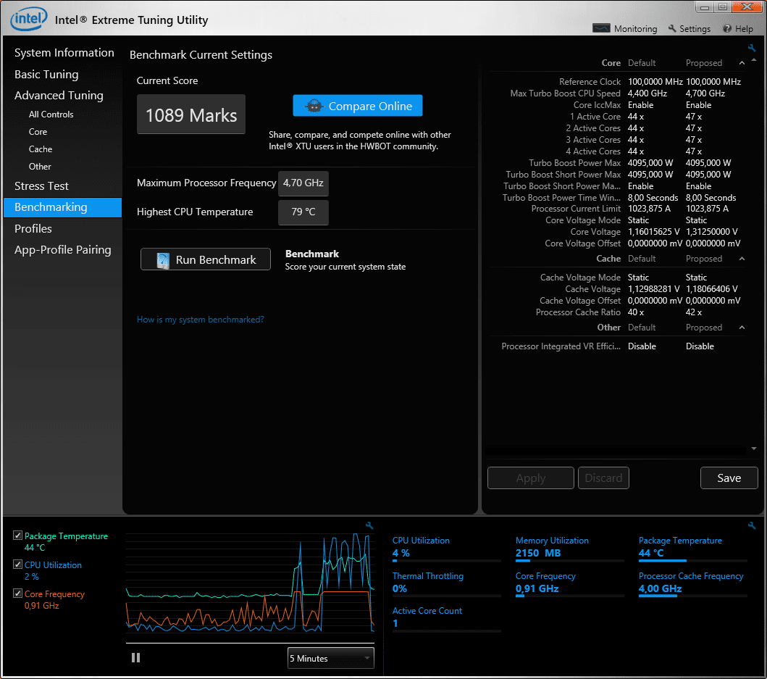The height and width of the screenshot is (679, 767).
Task: Click wrench icon above Package Temperature stat
Action: (751, 525)
